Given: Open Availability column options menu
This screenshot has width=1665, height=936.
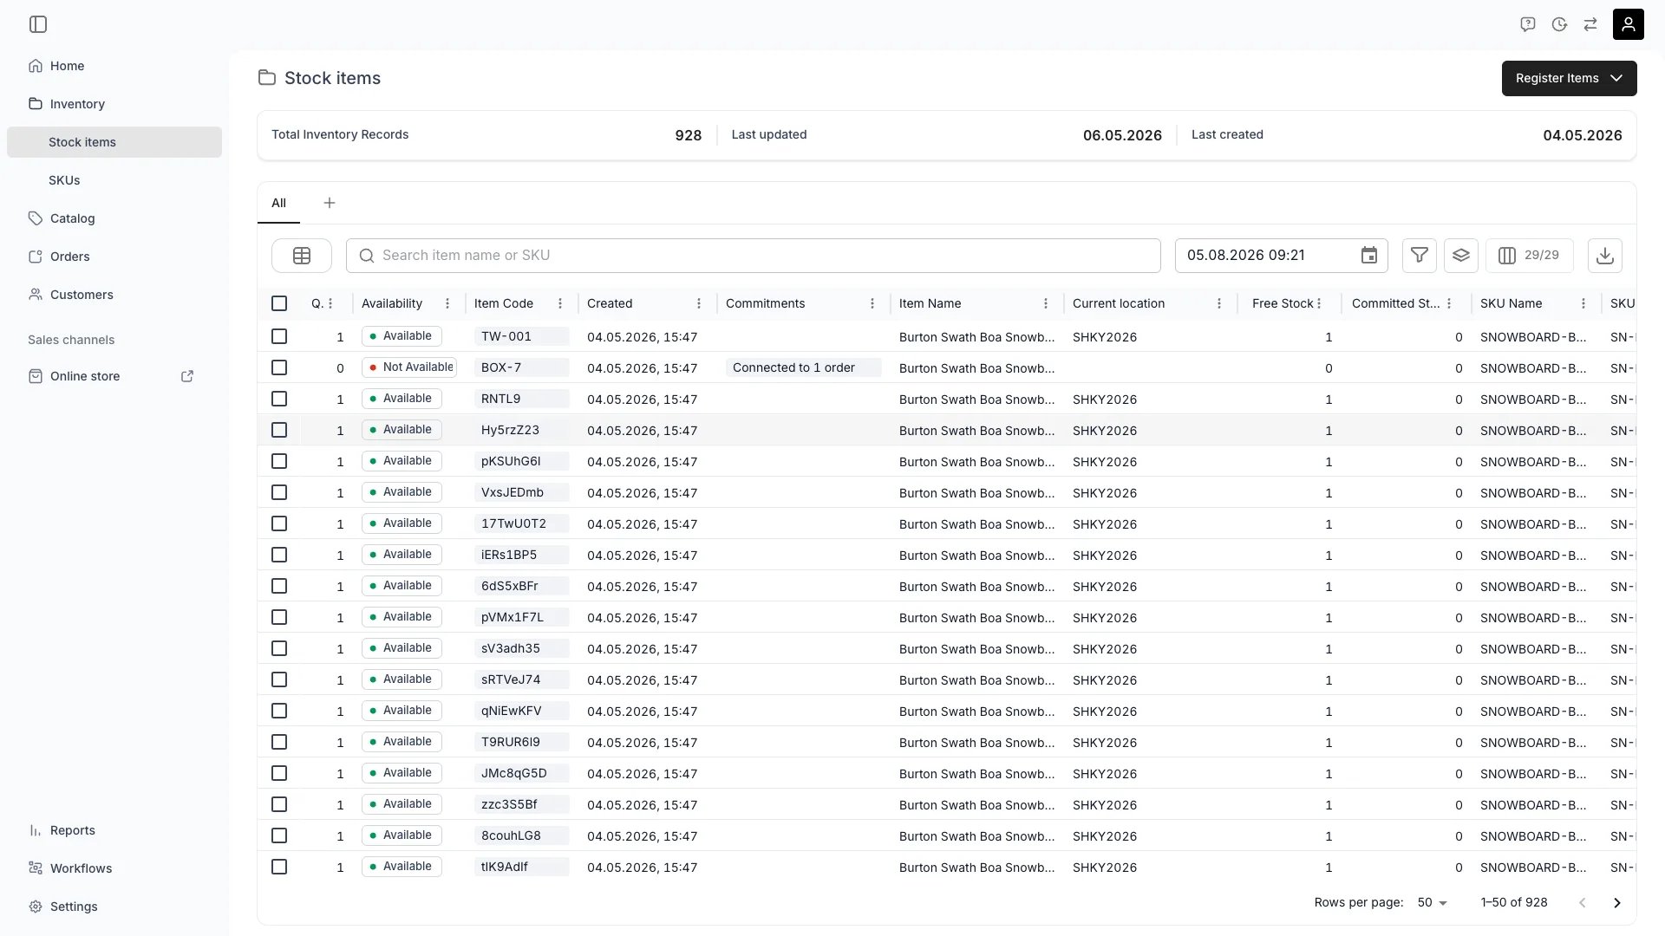Looking at the screenshot, I should 447,303.
